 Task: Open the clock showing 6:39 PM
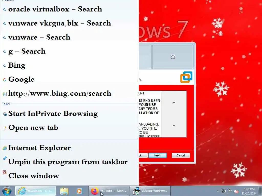(249, 191)
